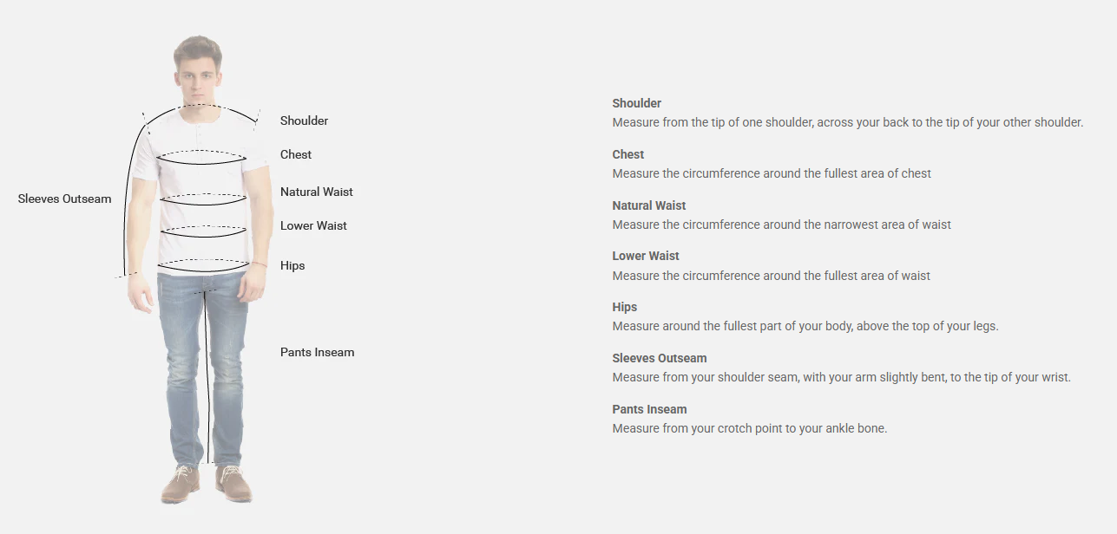This screenshot has width=1117, height=534.
Task: Click the Chest heading in description list
Action: pos(628,154)
